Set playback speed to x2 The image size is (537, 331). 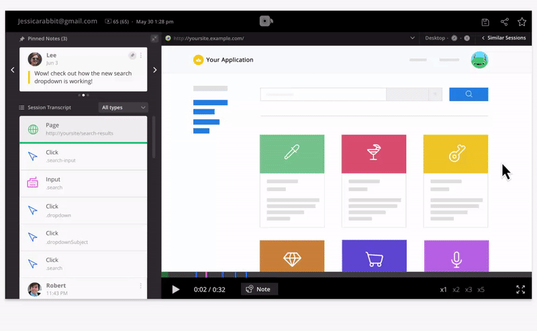(456, 290)
